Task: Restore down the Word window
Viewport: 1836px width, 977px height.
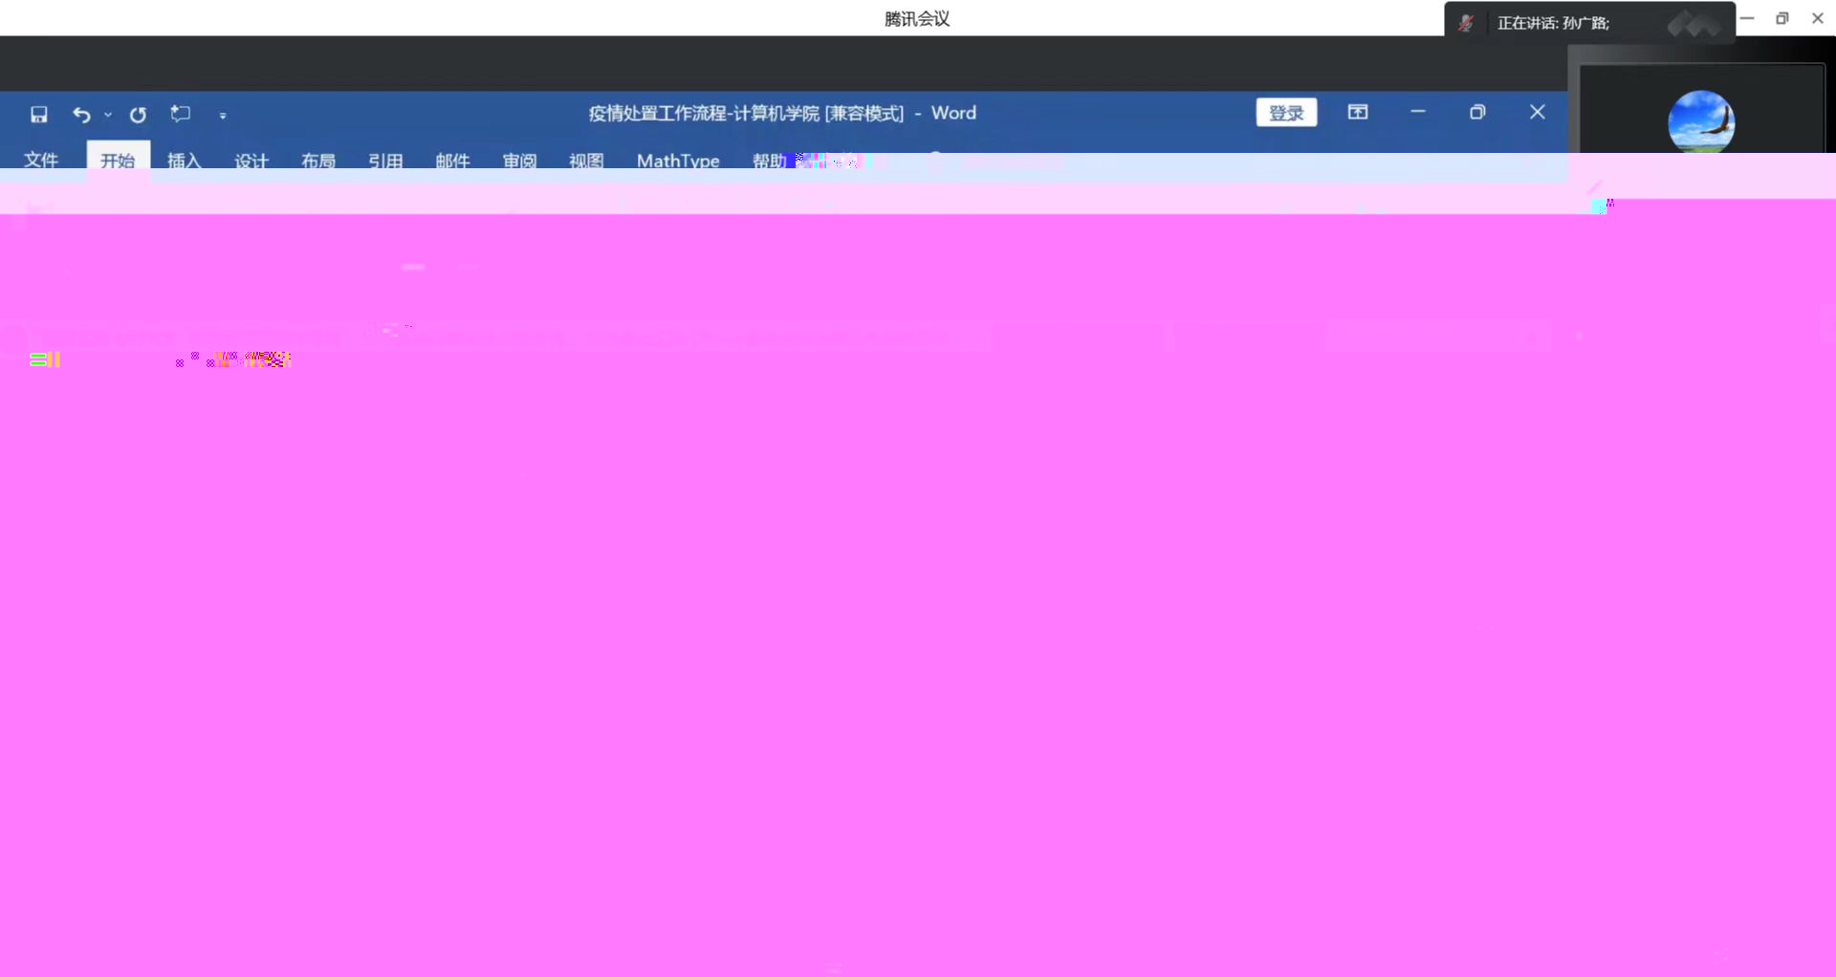Action: point(1477,112)
